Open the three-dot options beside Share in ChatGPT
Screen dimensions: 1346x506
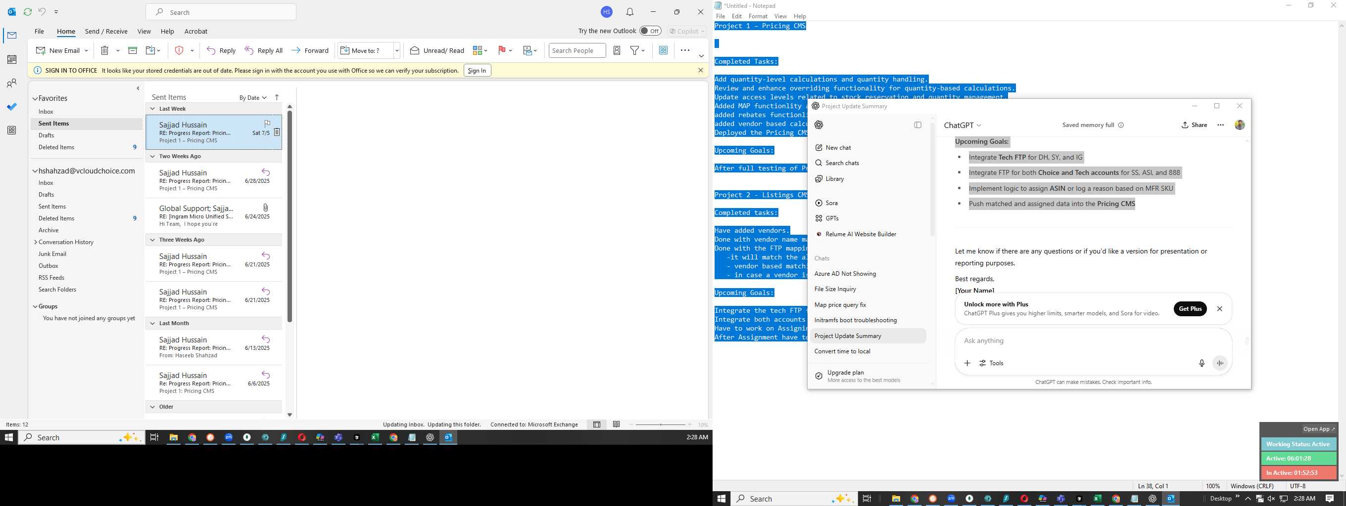click(x=1221, y=125)
